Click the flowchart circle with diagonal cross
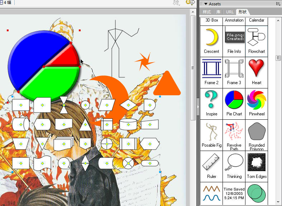 pyautogui.click(x=128, y=163)
